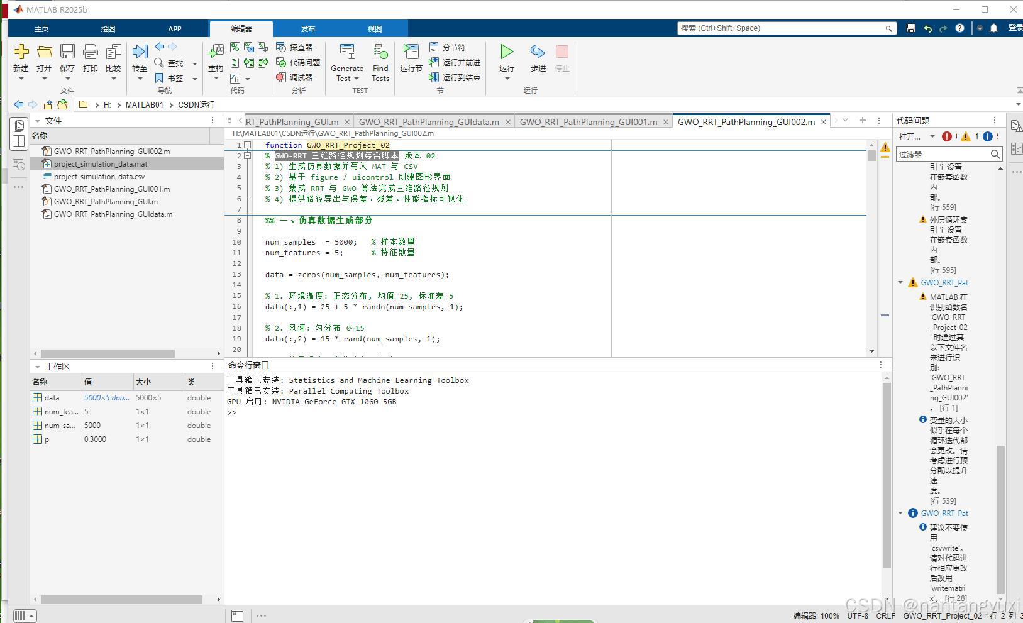Toggle info filter blue icon in 代码问题
The height and width of the screenshot is (623, 1023).
pos(988,136)
